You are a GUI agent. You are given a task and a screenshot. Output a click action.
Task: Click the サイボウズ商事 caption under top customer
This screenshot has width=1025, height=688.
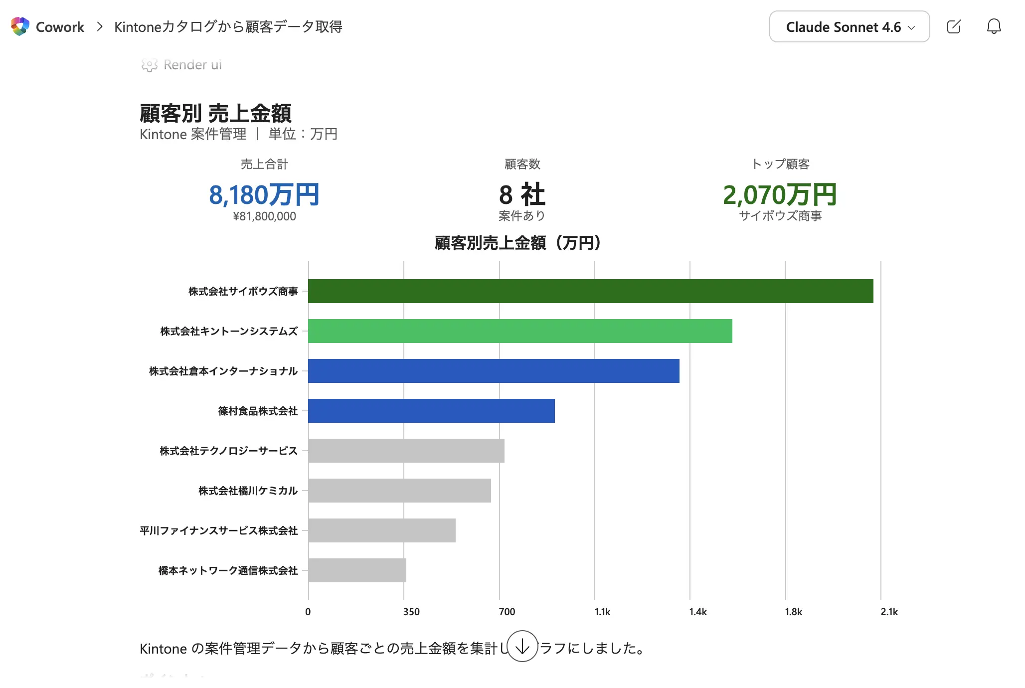point(780,216)
